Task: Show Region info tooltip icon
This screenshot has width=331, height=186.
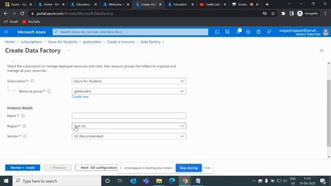Action: (x=24, y=126)
